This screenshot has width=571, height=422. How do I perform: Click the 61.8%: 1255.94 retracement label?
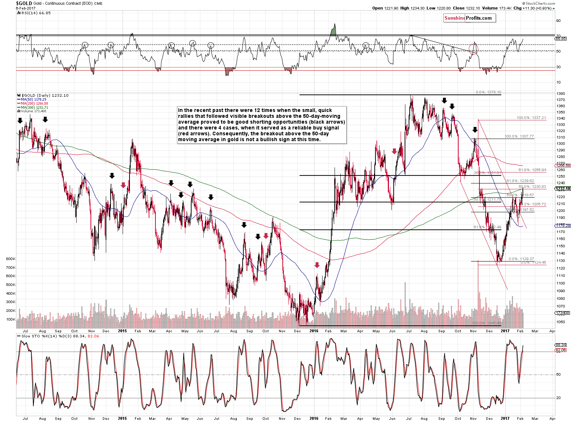532,170
